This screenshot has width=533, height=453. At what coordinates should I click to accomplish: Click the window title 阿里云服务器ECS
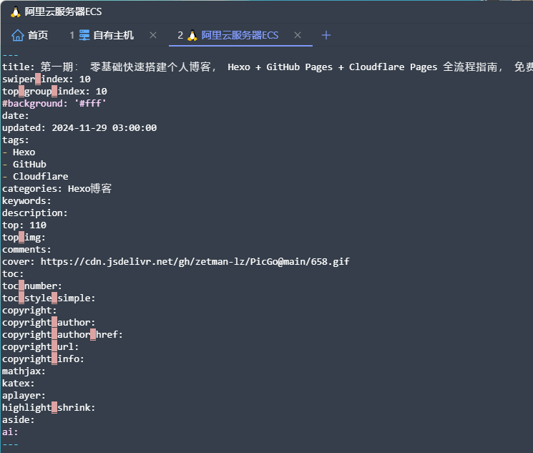point(63,12)
